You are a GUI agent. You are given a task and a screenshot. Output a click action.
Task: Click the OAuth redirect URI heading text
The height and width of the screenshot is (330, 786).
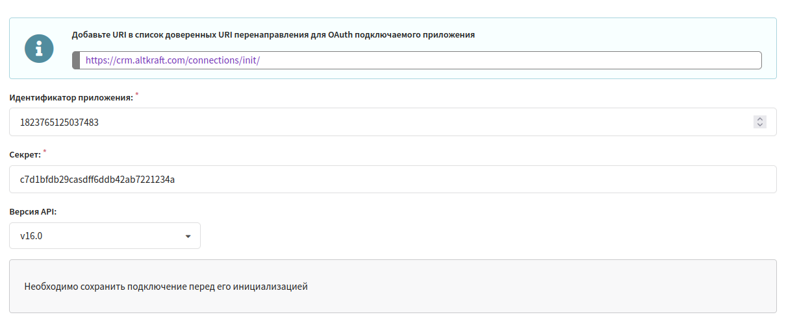point(273,35)
